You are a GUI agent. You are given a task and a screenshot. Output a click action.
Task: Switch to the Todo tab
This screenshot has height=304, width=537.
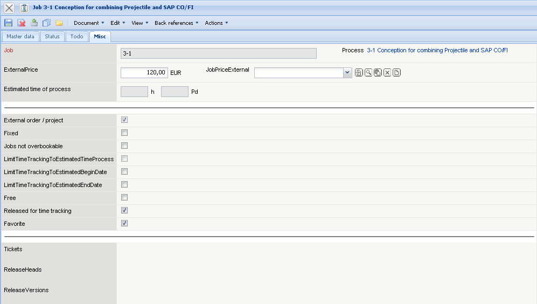76,36
